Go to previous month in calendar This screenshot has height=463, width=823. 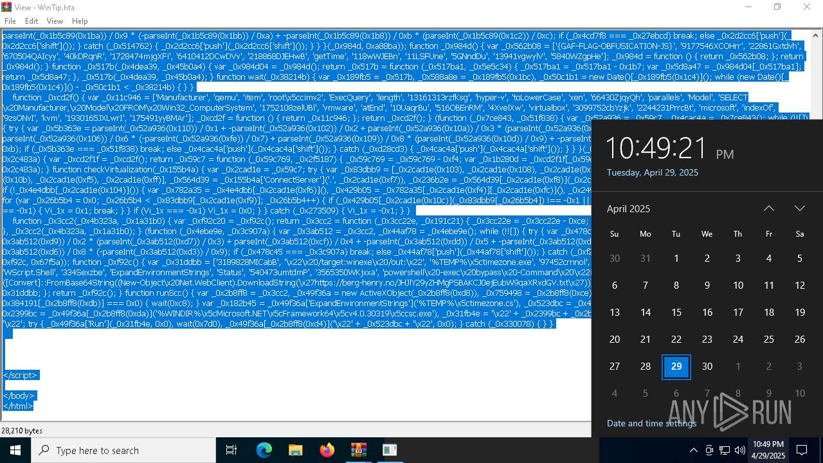[x=769, y=208]
